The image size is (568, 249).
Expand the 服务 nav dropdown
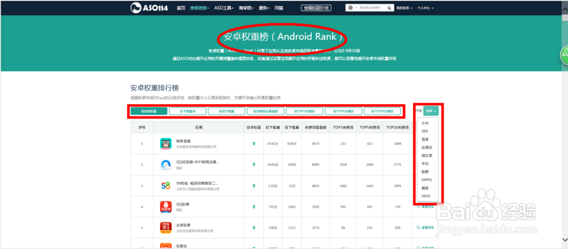265,7
